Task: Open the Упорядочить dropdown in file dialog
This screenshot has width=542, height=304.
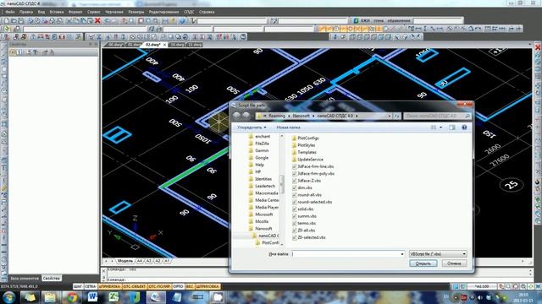Action: (252, 128)
